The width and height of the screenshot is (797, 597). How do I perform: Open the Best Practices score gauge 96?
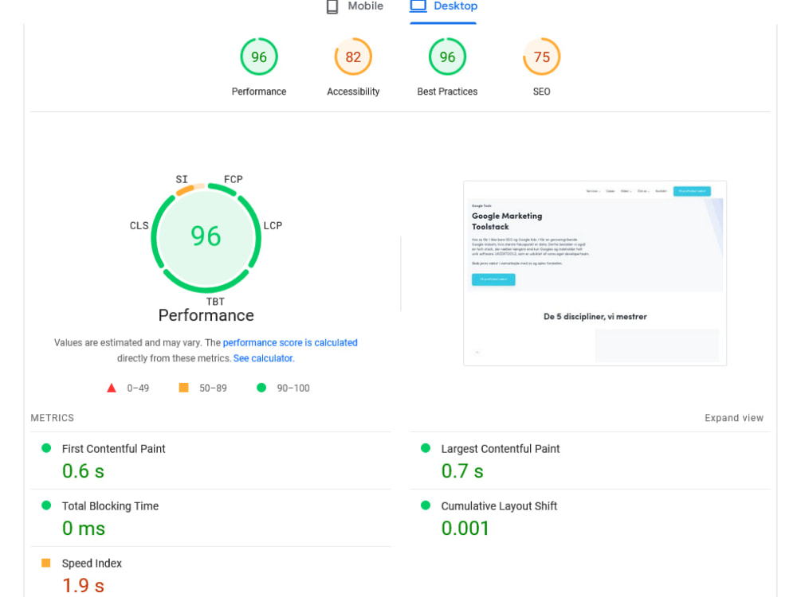point(447,57)
